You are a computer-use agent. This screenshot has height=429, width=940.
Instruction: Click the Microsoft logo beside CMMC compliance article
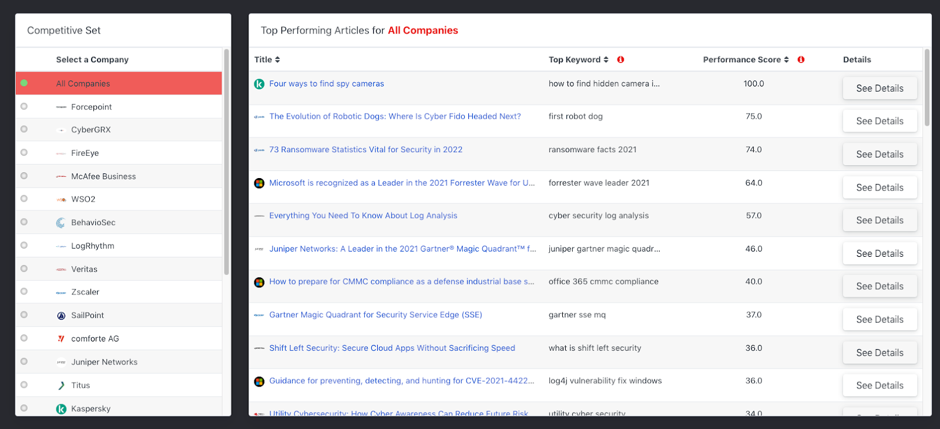[259, 282]
